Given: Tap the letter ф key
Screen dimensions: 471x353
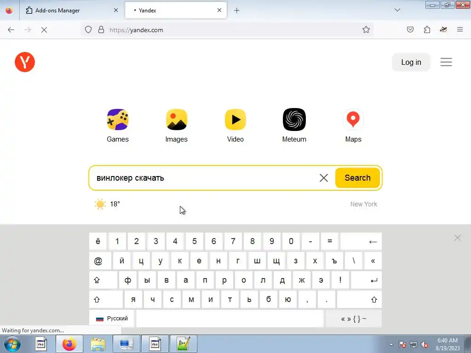Looking at the screenshot, I should tap(128, 280).
